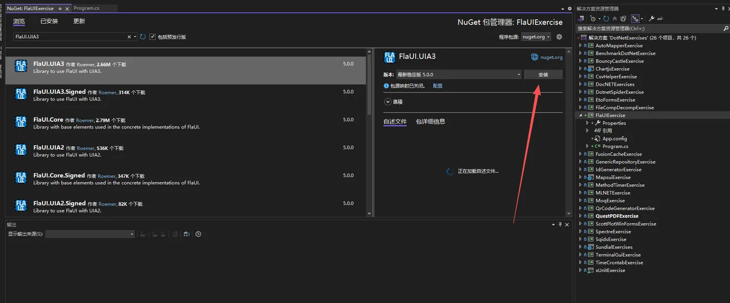The image size is (730, 303).
Task: Select the FlaUI.Core.Signed package row
Action: (186, 179)
